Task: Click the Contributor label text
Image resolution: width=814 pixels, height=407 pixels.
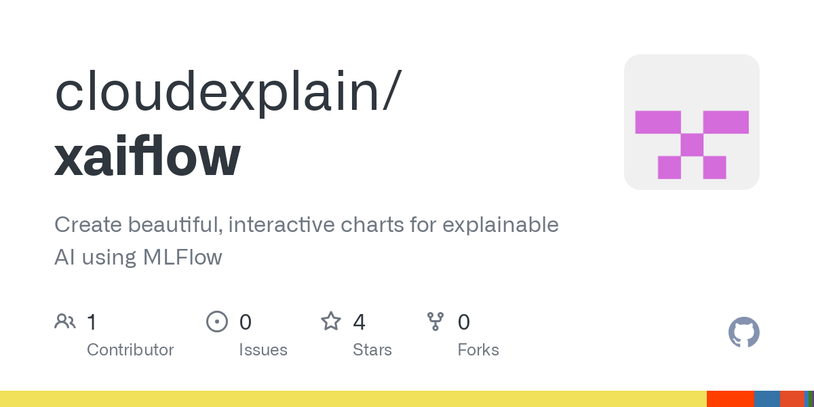Action: (x=130, y=350)
